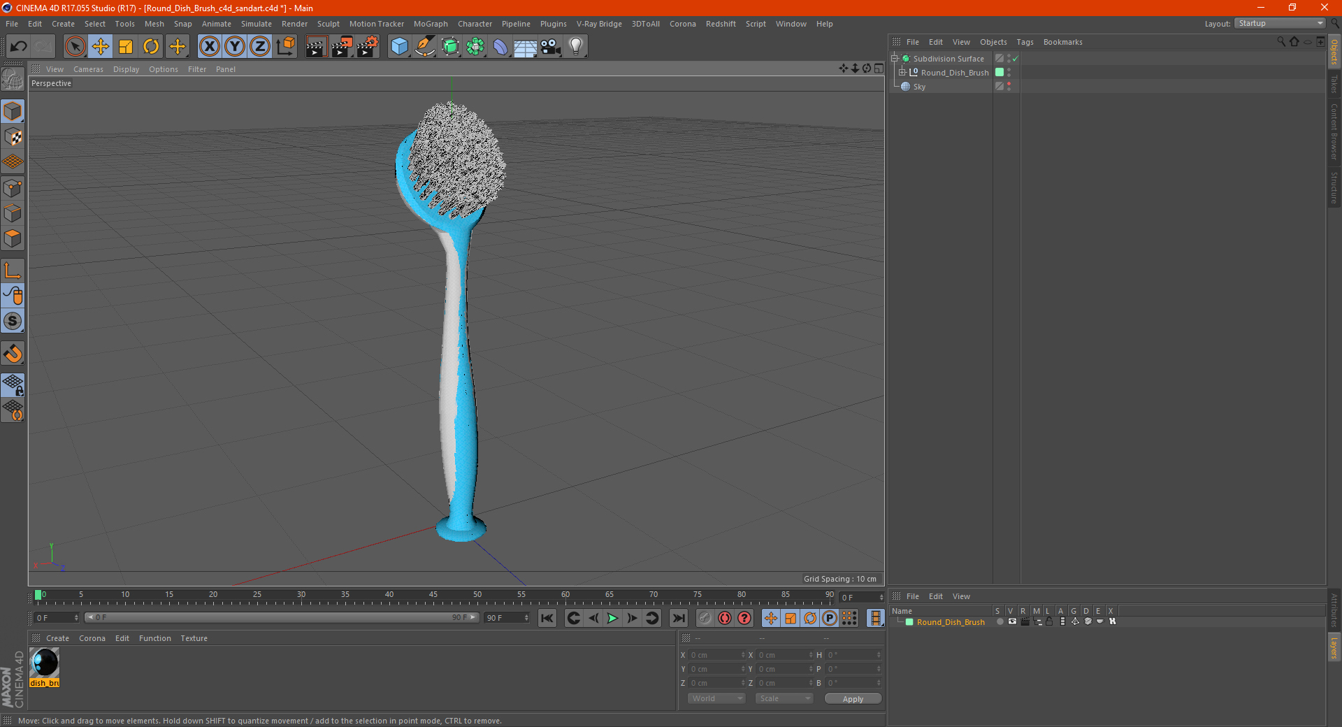1342x727 pixels.
Task: Toggle Subdivision Surface green checkmark
Action: coord(1015,59)
